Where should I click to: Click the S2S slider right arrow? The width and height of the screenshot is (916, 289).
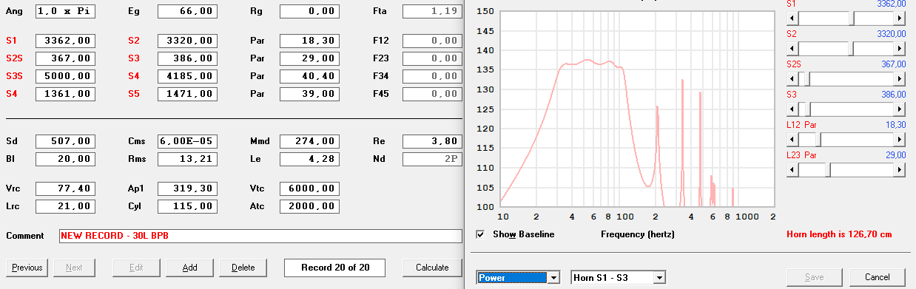pos(900,78)
